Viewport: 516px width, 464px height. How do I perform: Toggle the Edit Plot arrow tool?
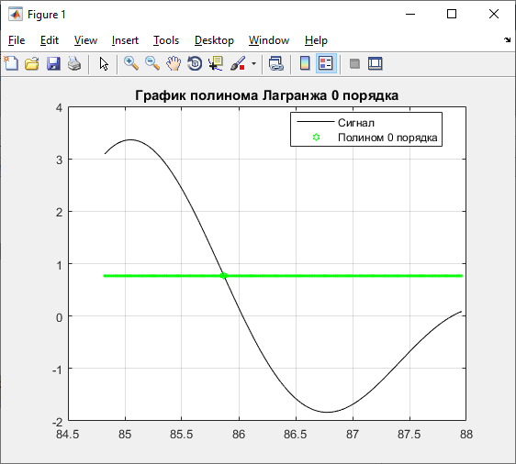[x=104, y=63]
